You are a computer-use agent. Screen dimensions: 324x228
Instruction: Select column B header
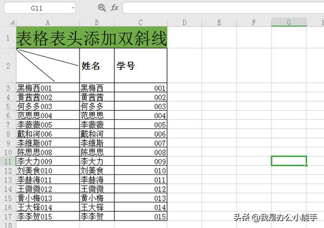(x=97, y=22)
